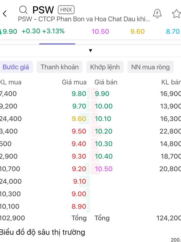Tap the Biểu đồ độ sâu thị trường heading

coord(42,232)
